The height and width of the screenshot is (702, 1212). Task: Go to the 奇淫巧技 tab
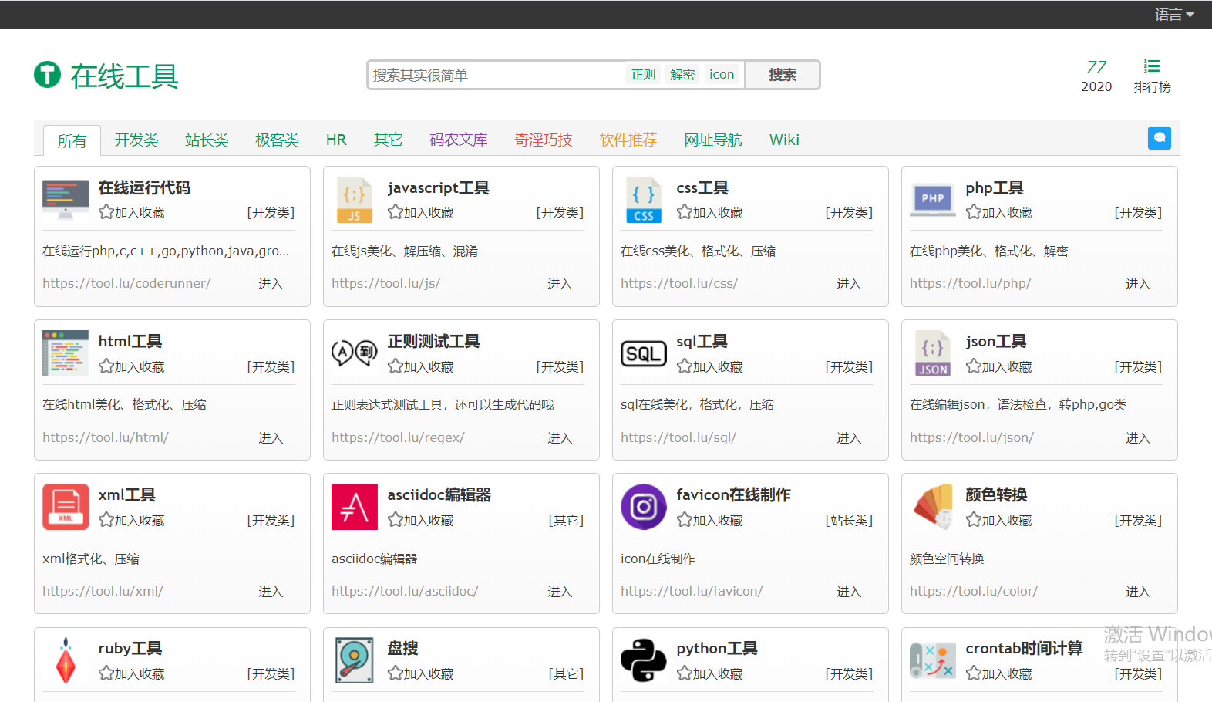544,140
